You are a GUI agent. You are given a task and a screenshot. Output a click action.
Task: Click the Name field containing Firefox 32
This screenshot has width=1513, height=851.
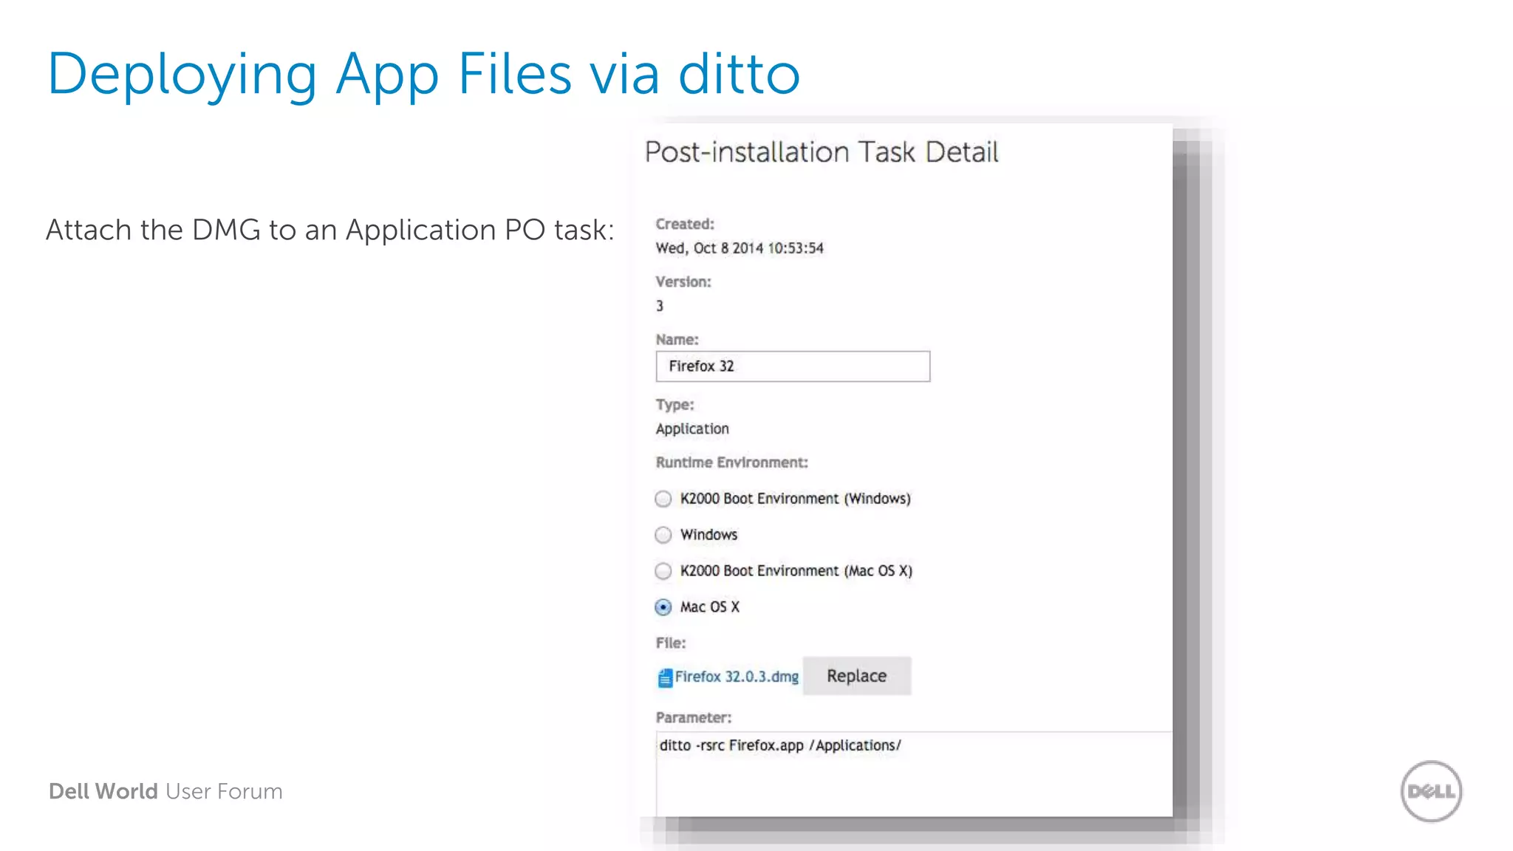(x=793, y=366)
